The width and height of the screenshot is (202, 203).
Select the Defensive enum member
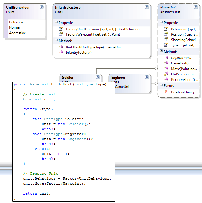coord(16,22)
